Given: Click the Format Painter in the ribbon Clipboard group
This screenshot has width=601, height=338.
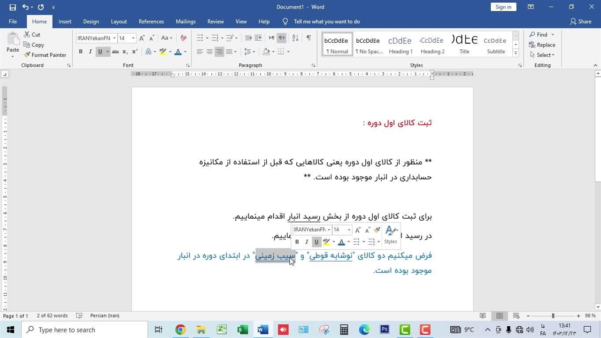Looking at the screenshot, I should click(45, 55).
